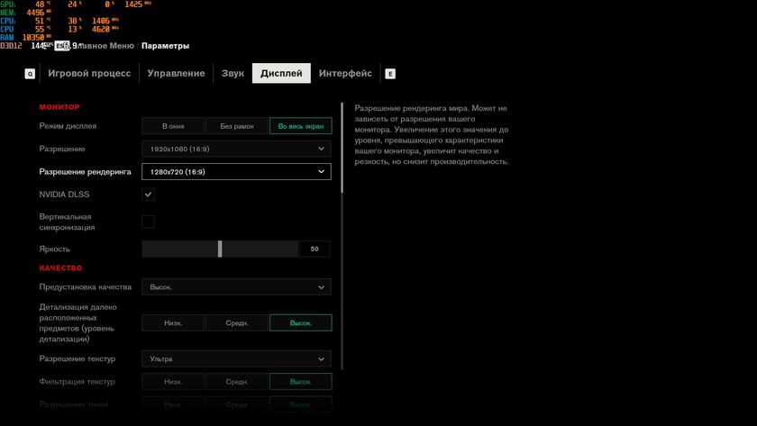The image size is (757, 426).
Task: Click the ESC back key icon
Action: click(61, 46)
